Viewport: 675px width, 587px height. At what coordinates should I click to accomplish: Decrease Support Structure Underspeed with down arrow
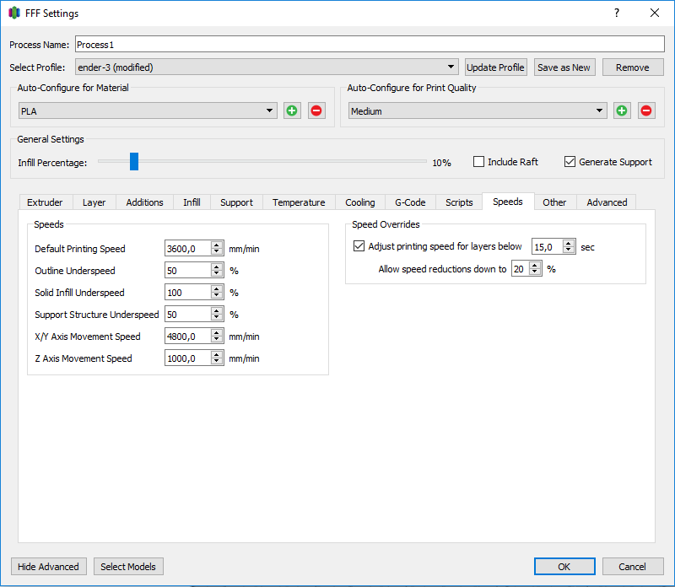(x=217, y=318)
